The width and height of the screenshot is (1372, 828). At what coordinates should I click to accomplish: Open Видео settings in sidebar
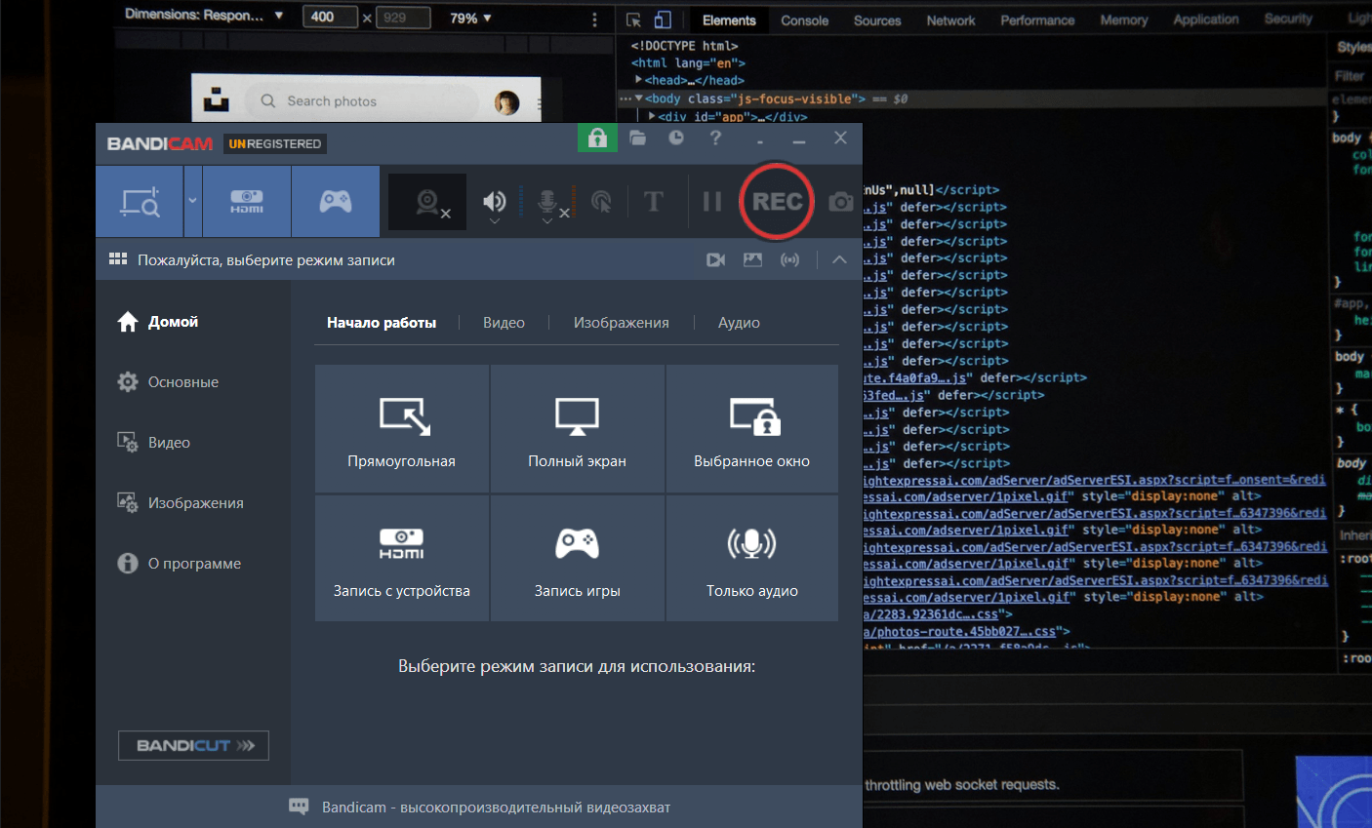click(x=154, y=443)
